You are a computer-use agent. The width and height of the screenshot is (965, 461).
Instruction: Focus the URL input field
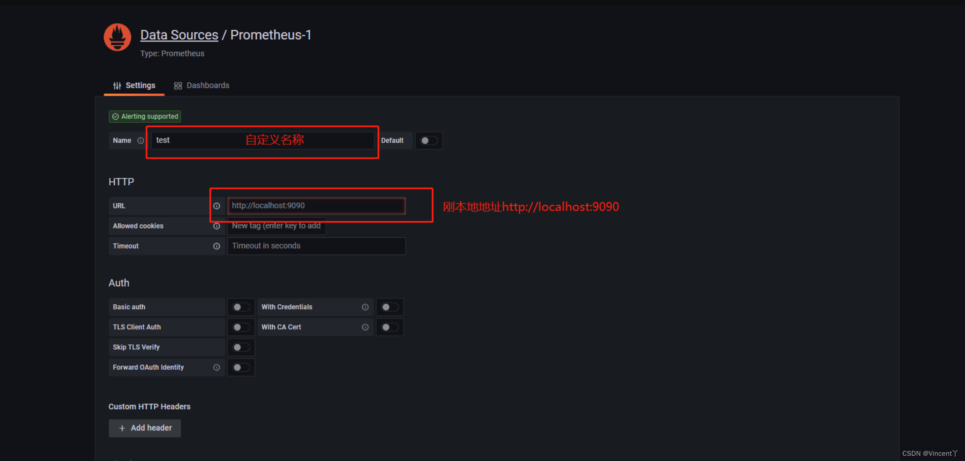pyautogui.click(x=316, y=206)
